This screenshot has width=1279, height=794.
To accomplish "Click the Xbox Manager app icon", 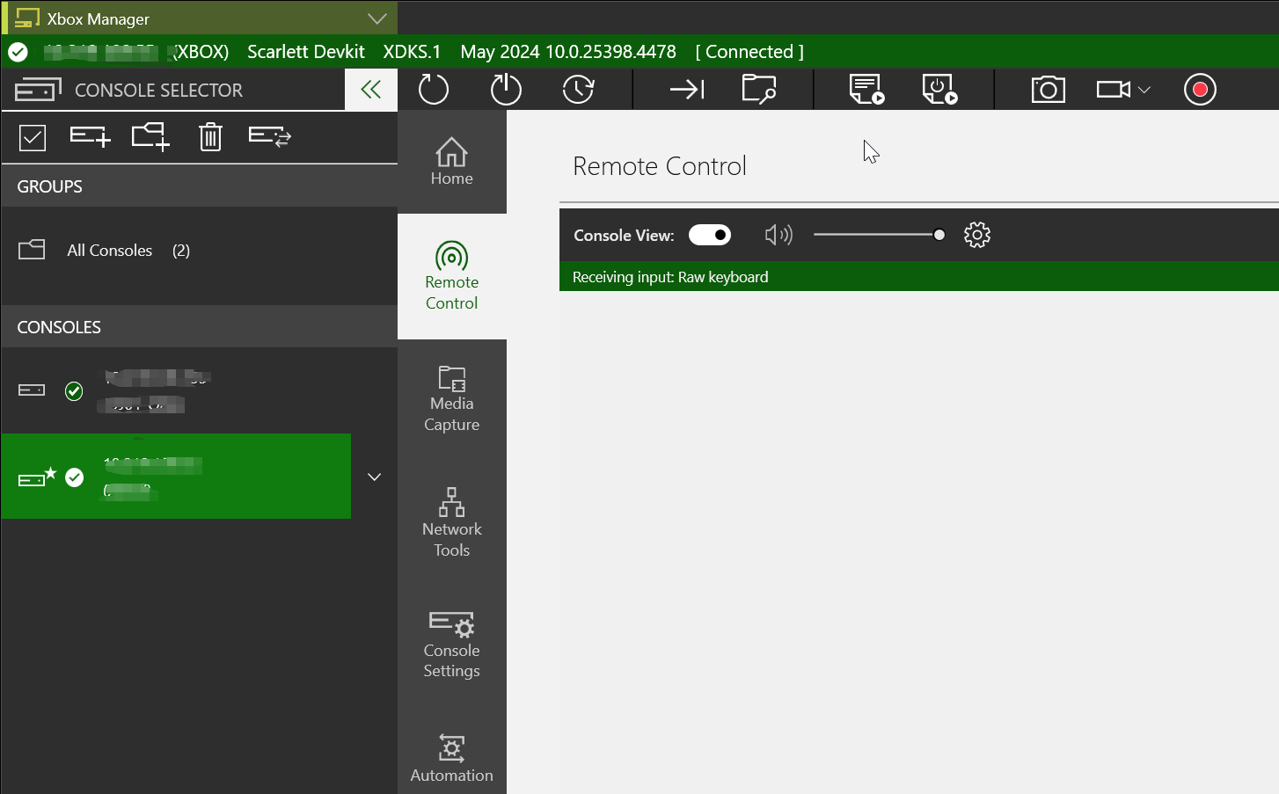I will [27, 18].
